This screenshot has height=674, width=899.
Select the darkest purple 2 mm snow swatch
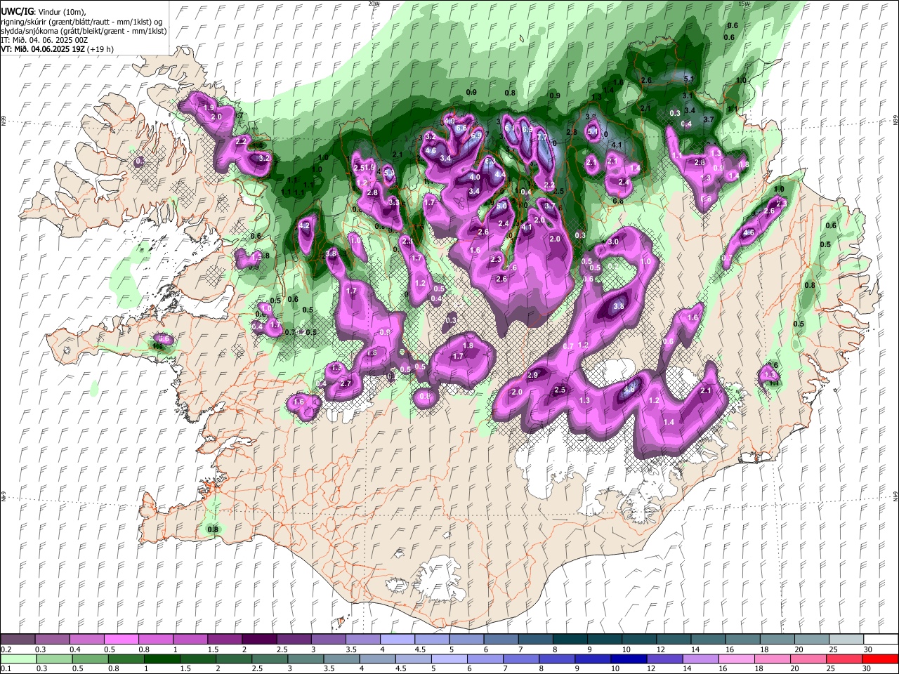coord(259,640)
